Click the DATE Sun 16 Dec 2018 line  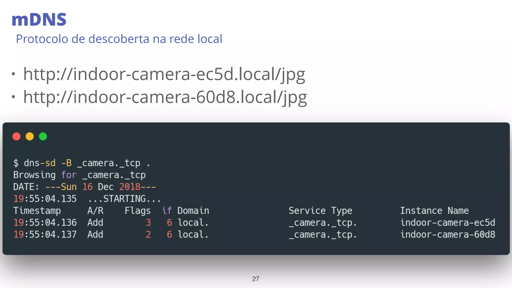pyautogui.click(x=84, y=187)
